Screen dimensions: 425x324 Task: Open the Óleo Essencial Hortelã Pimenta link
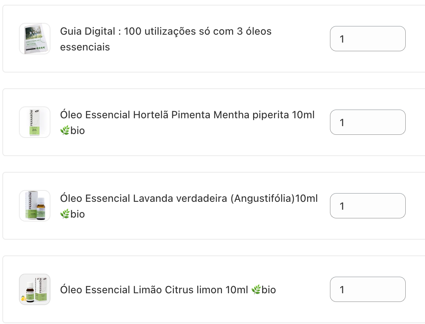[x=187, y=115]
